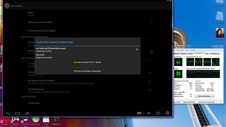Open the keyboard icon in emulator bar

point(139,113)
